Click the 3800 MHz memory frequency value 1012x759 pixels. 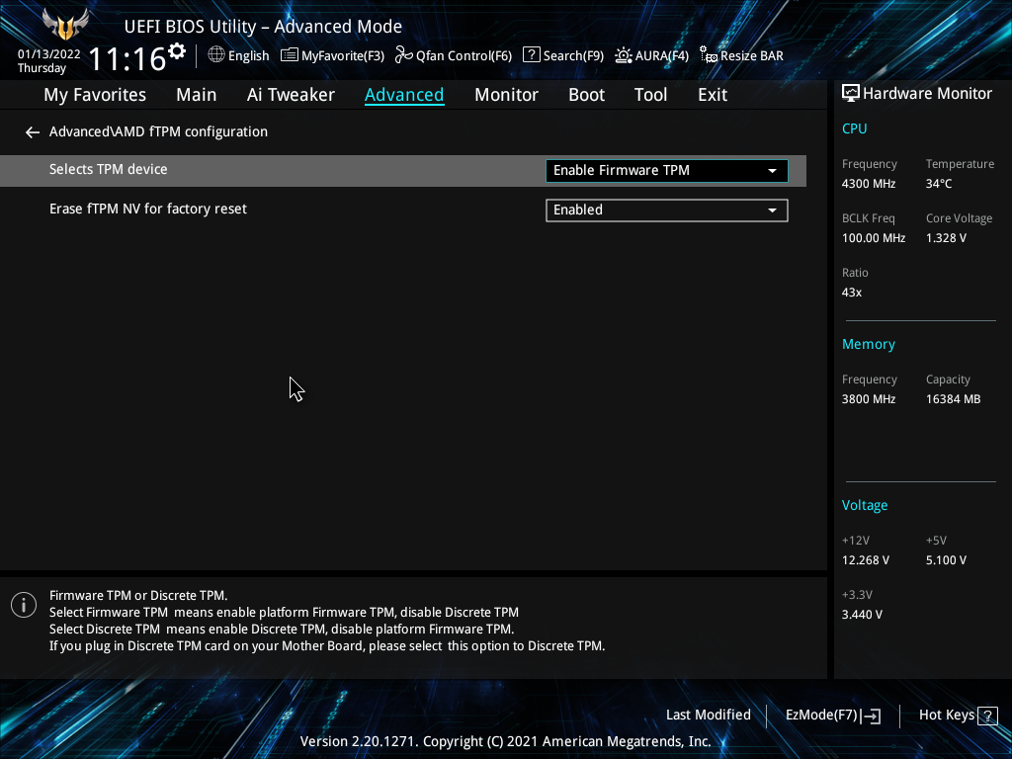868,399
